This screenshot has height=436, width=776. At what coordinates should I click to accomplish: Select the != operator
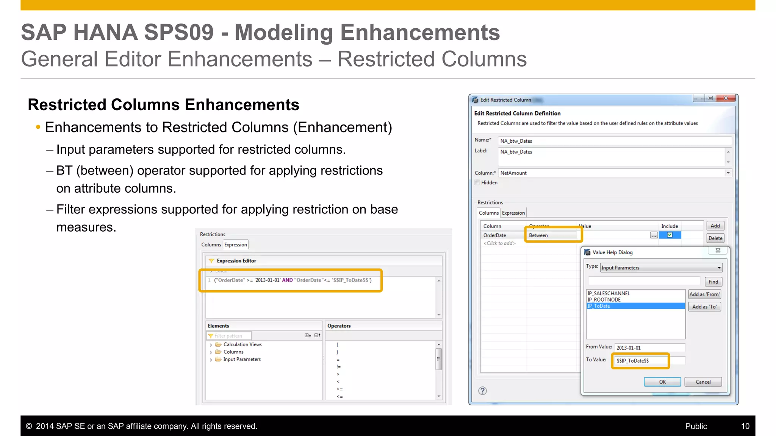pyautogui.click(x=338, y=367)
